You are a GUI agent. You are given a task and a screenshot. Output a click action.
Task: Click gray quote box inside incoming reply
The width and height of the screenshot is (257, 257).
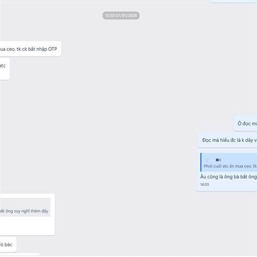click(x=25, y=207)
